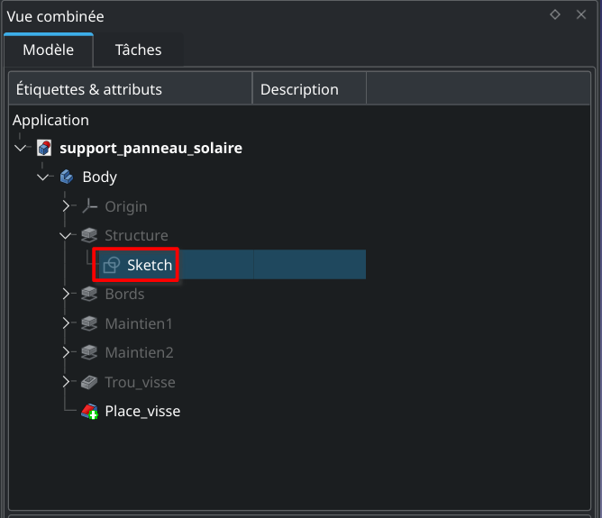This screenshot has height=518, width=602.
Task: Collapse the Body tree node
Action: pos(43,177)
